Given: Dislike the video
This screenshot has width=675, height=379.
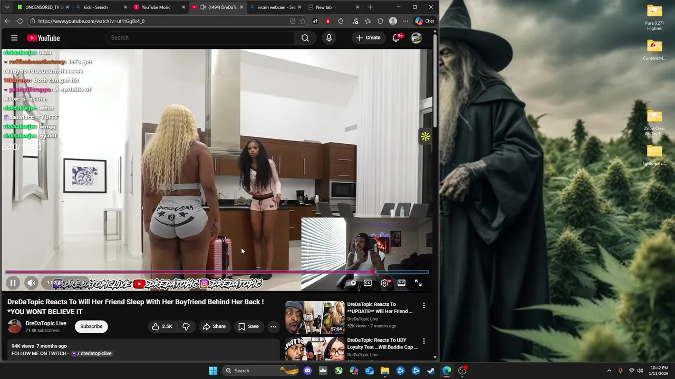Looking at the screenshot, I should (x=186, y=326).
